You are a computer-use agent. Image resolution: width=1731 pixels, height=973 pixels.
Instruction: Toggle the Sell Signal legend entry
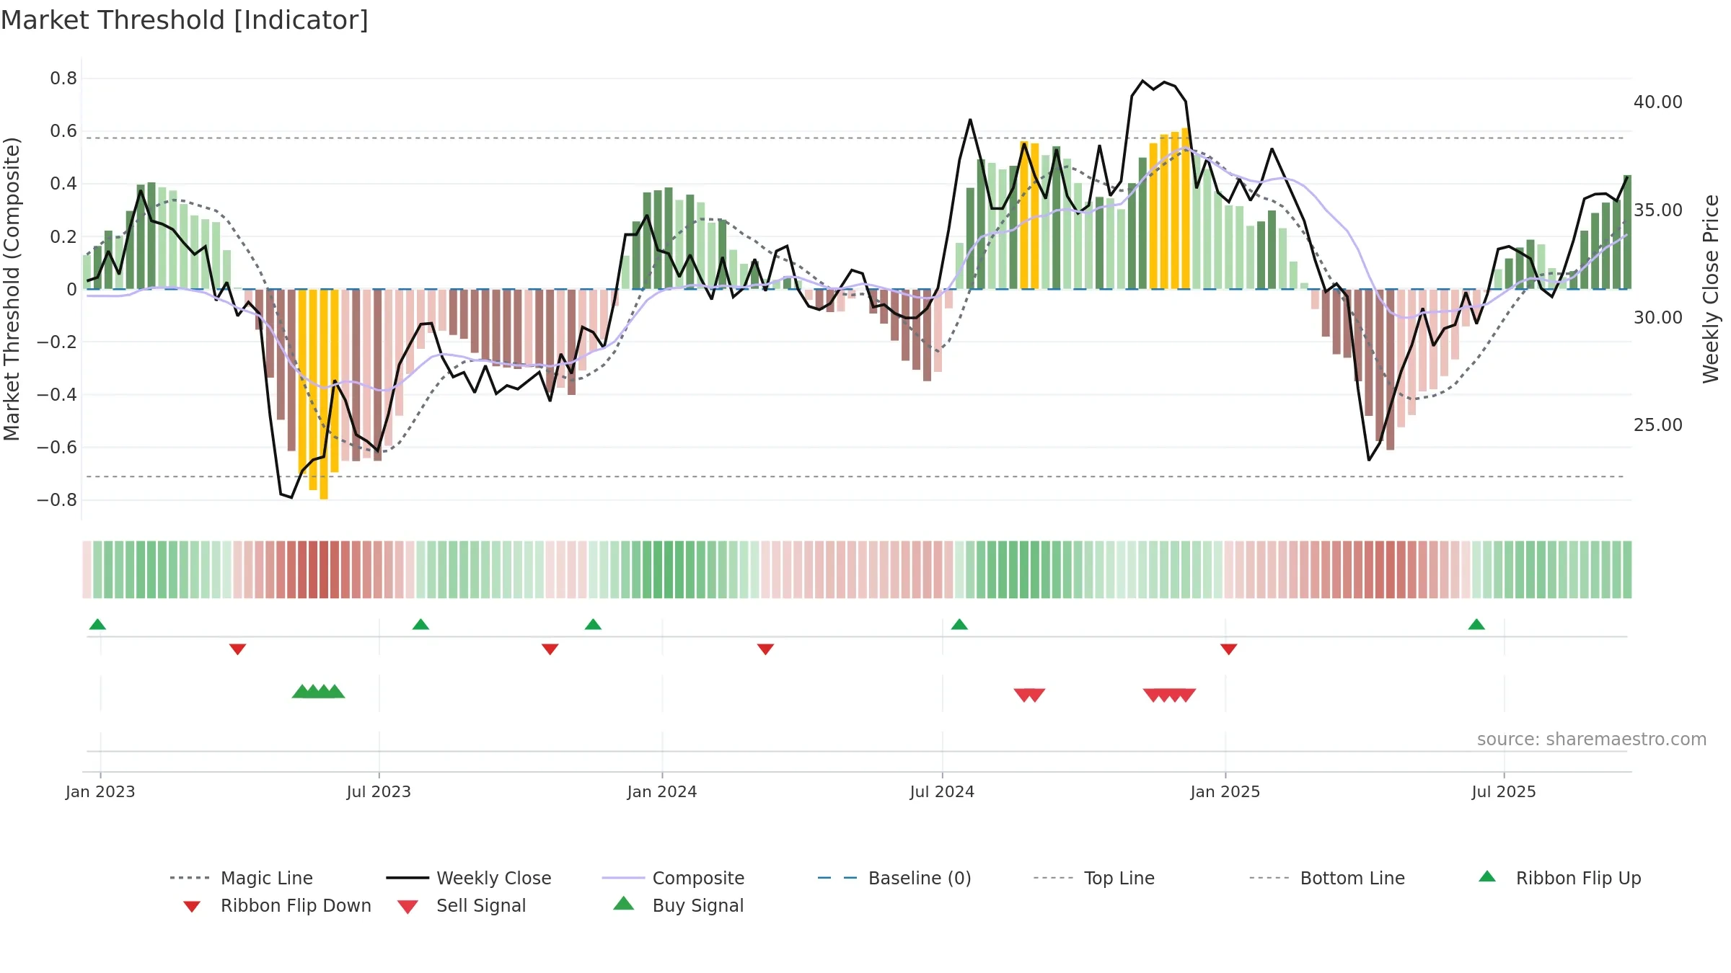click(462, 905)
